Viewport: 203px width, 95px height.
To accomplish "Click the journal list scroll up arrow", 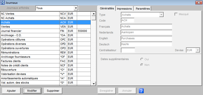I will [x=94, y=14].
